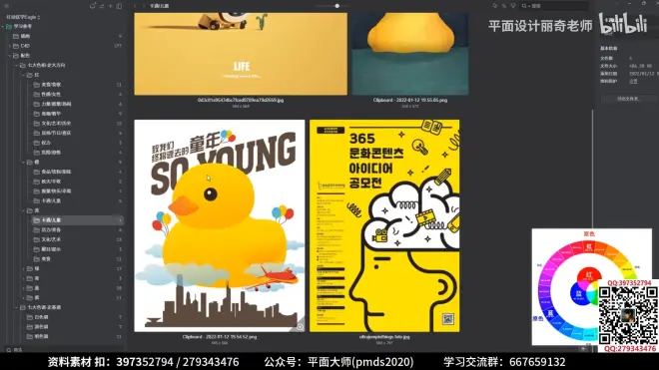Open the notifications bell icon
The width and height of the screenshot is (659, 370).
tap(93, 6)
